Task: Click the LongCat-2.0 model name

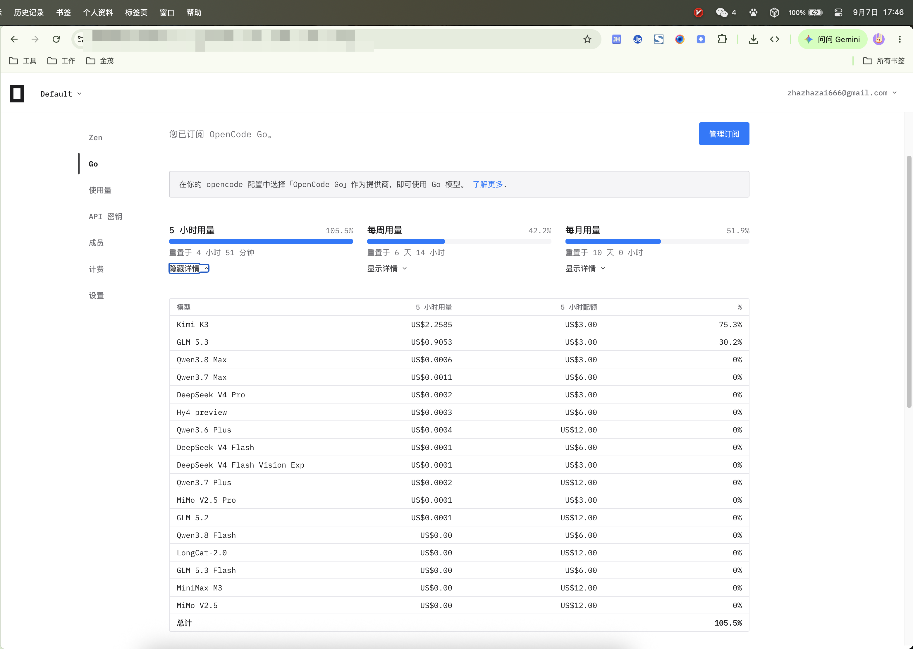Action: [x=201, y=553]
